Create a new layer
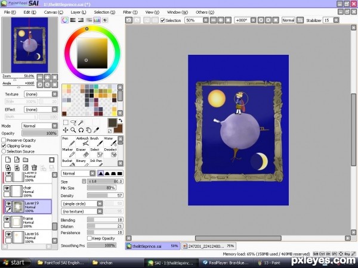This screenshot has width=358, height=268. click(8, 160)
